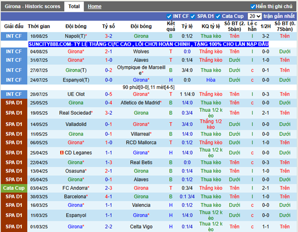Select the Tỷ số column header

point(108,26)
